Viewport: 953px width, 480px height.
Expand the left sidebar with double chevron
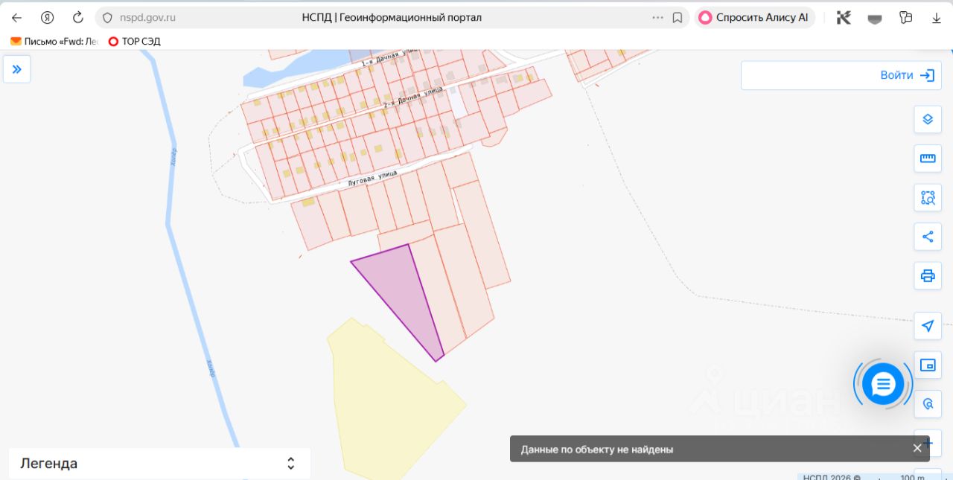click(x=16, y=69)
